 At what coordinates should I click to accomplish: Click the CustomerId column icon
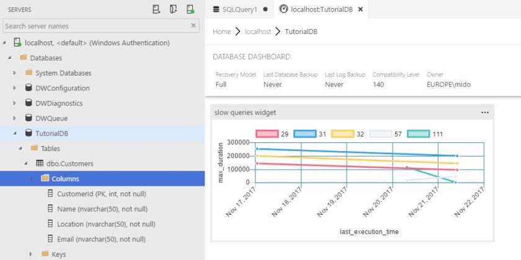click(x=50, y=194)
